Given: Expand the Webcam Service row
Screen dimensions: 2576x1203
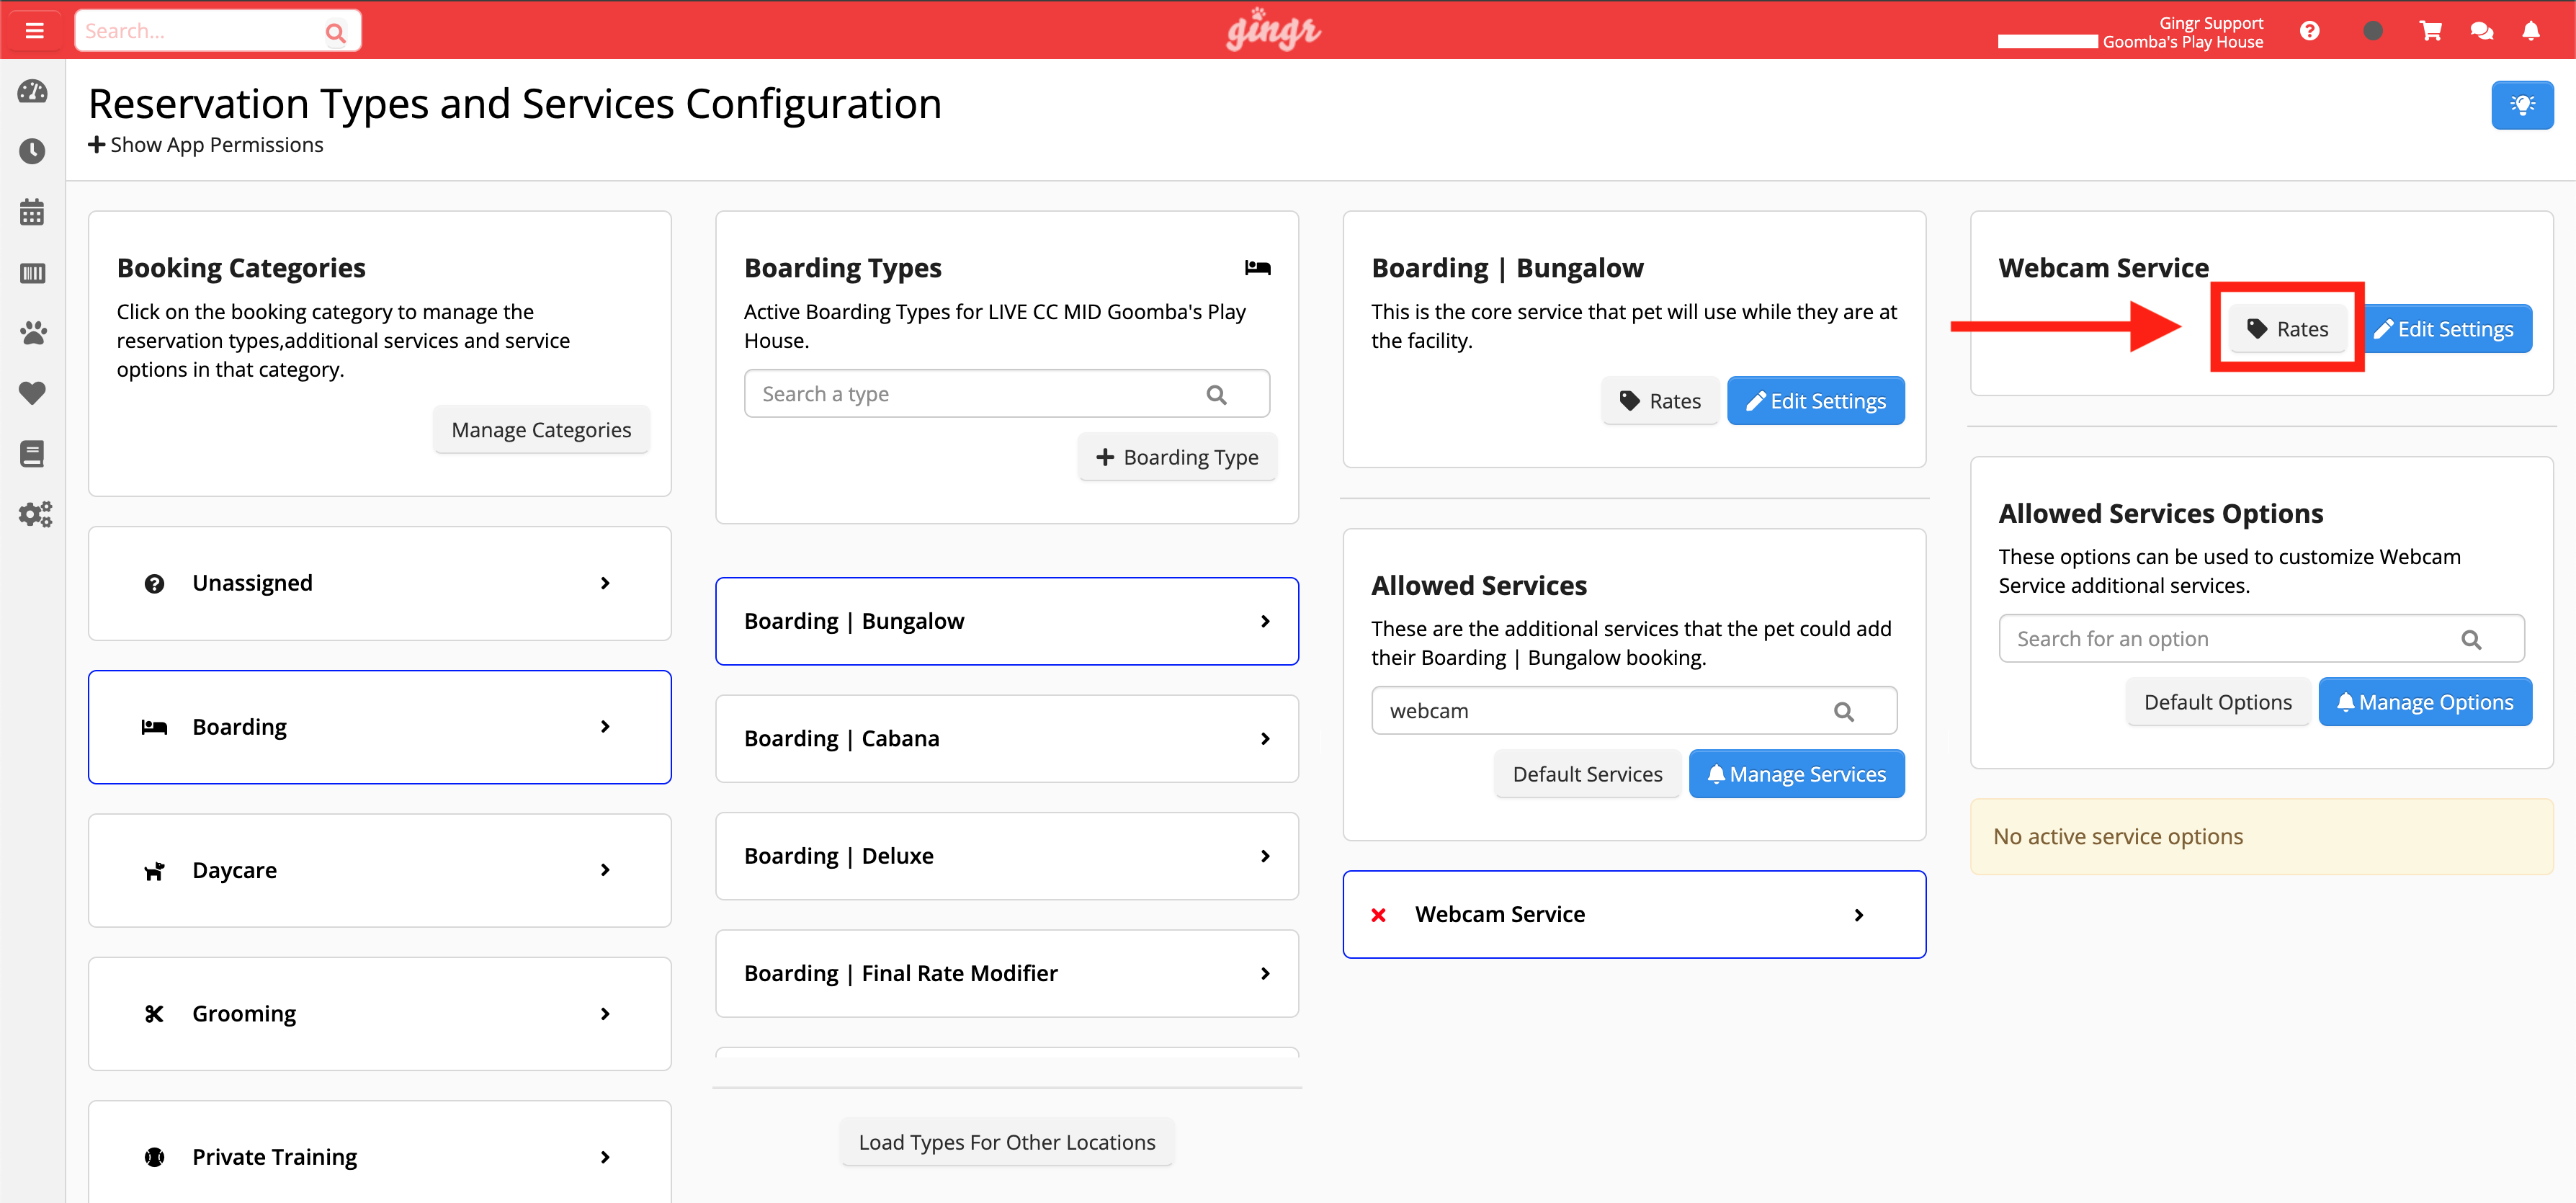Looking at the screenshot, I should click(1633, 914).
